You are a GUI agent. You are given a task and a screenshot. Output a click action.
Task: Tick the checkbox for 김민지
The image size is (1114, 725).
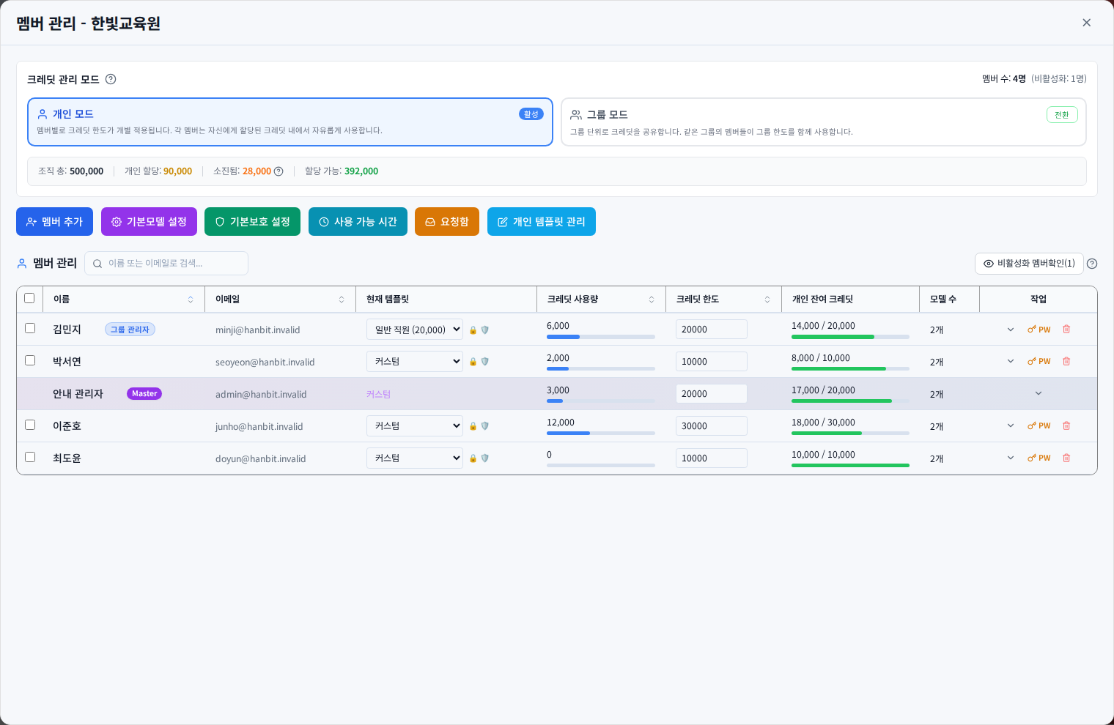click(30, 328)
